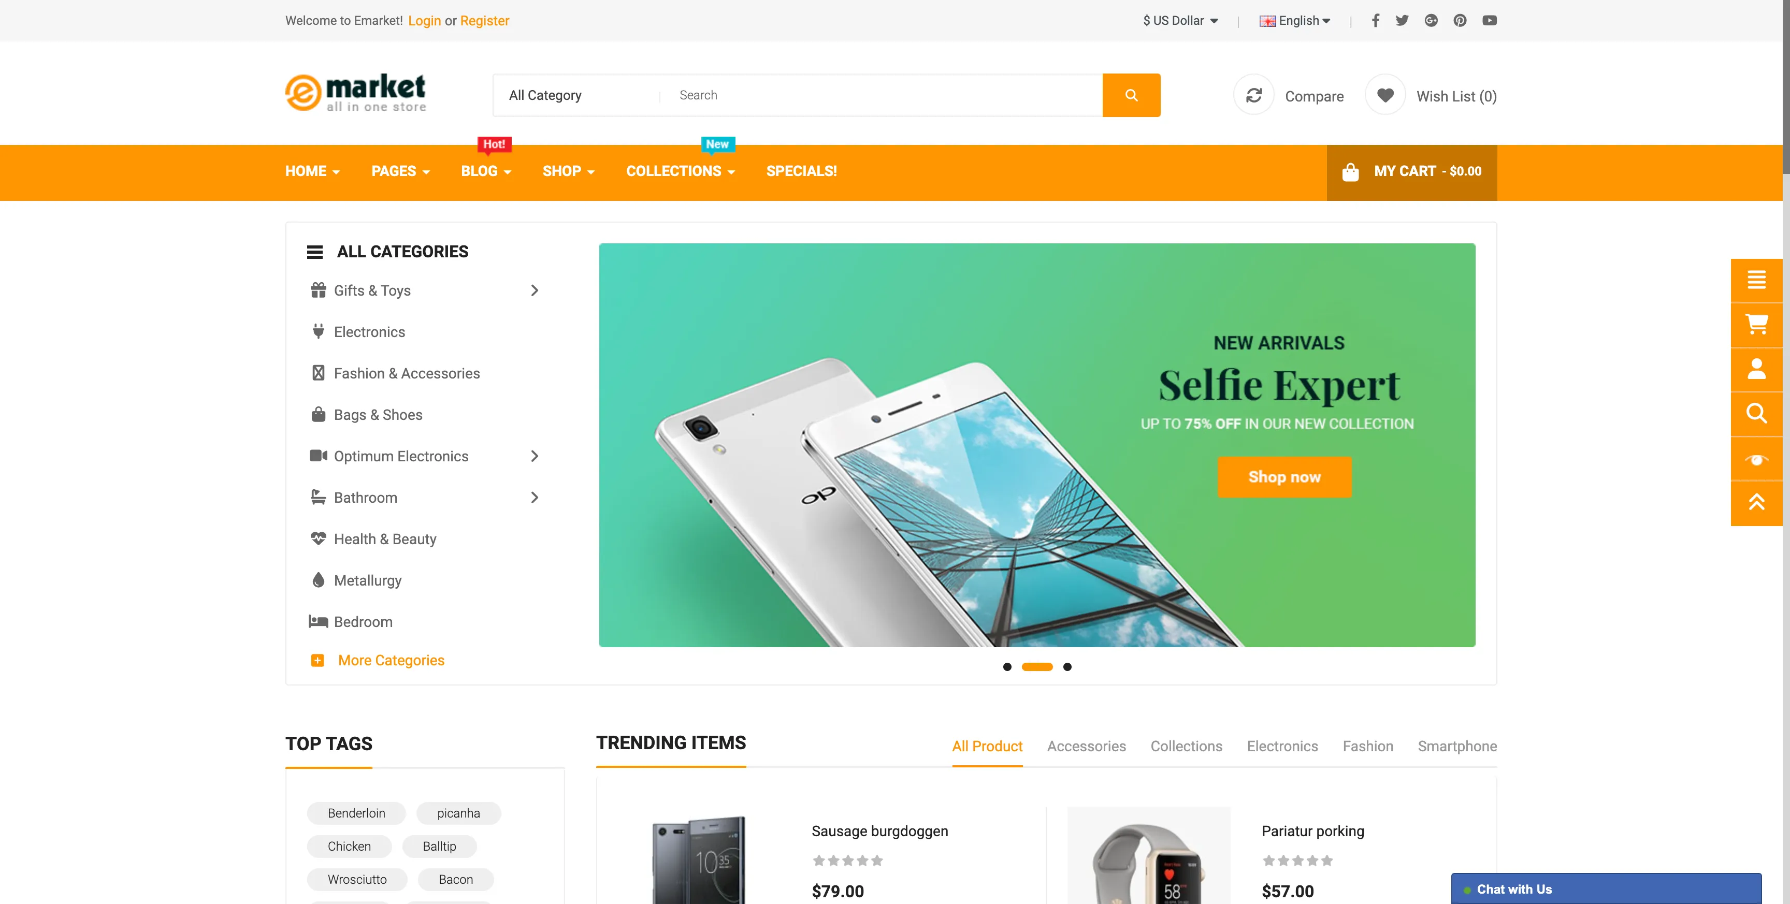Expand the Optimum Electronics subcategory
Screen dimensions: 1790x904
tap(533, 456)
